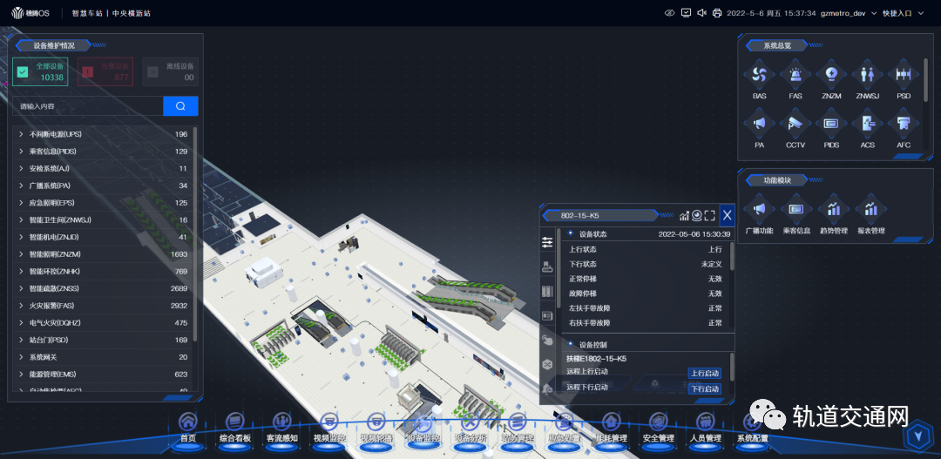Click the 请输入内容 search field

pos(87,106)
